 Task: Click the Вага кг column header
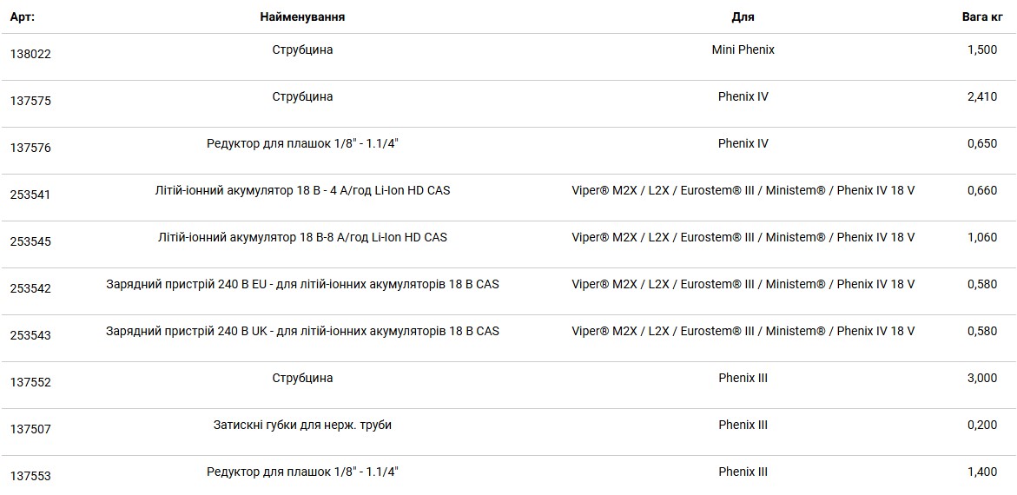click(x=982, y=16)
